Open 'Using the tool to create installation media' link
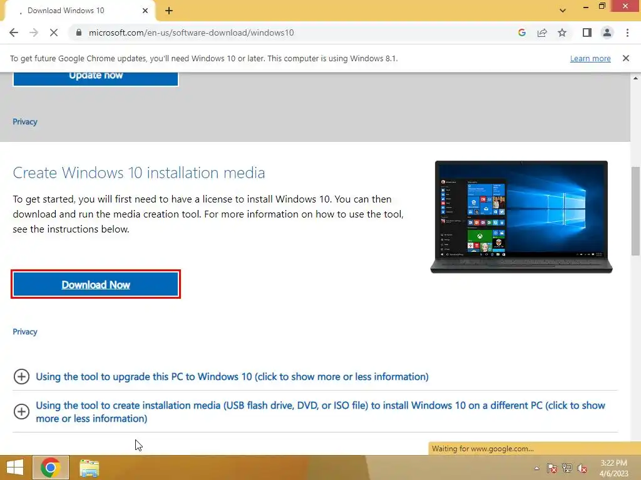Screen dimensions: 641x480 pos(320,412)
